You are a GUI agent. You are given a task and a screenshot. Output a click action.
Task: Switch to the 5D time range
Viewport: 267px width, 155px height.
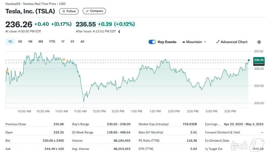20,42
